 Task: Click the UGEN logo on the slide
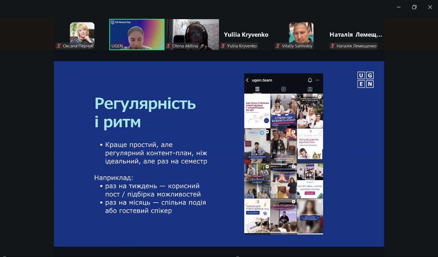tap(365, 80)
